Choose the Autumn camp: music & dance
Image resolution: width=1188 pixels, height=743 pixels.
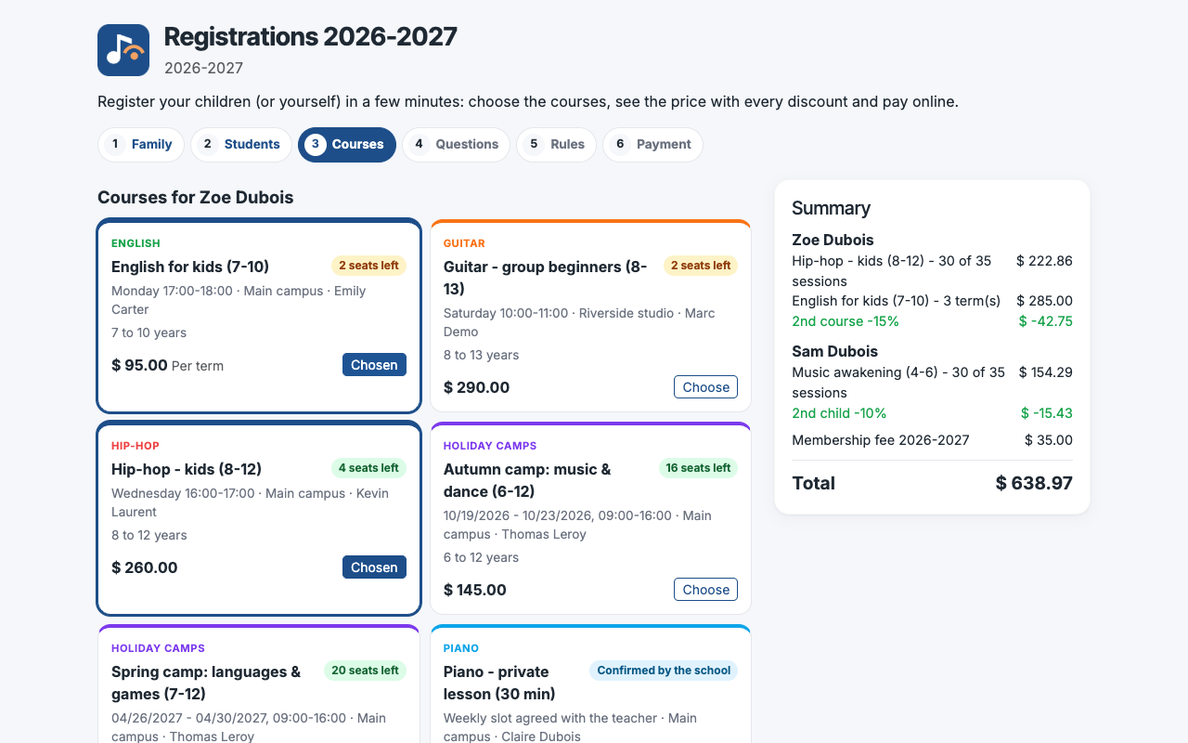click(705, 590)
